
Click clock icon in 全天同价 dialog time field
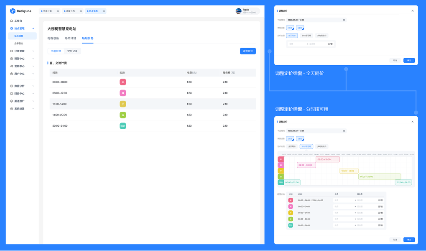(344, 20)
